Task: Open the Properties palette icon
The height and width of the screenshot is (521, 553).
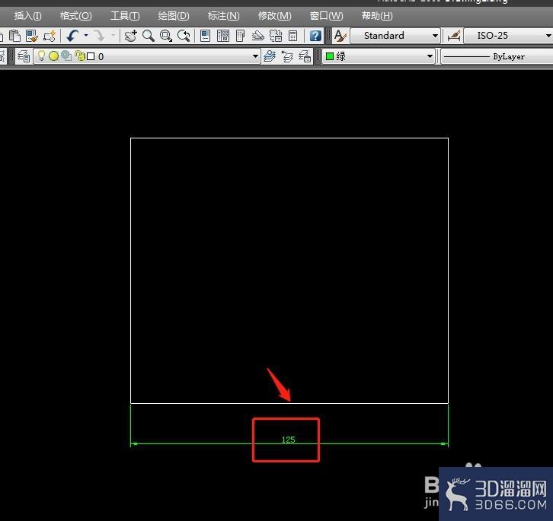Action: [205, 36]
